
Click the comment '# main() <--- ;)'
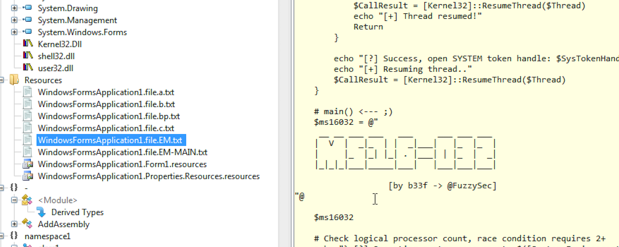click(353, 111)
